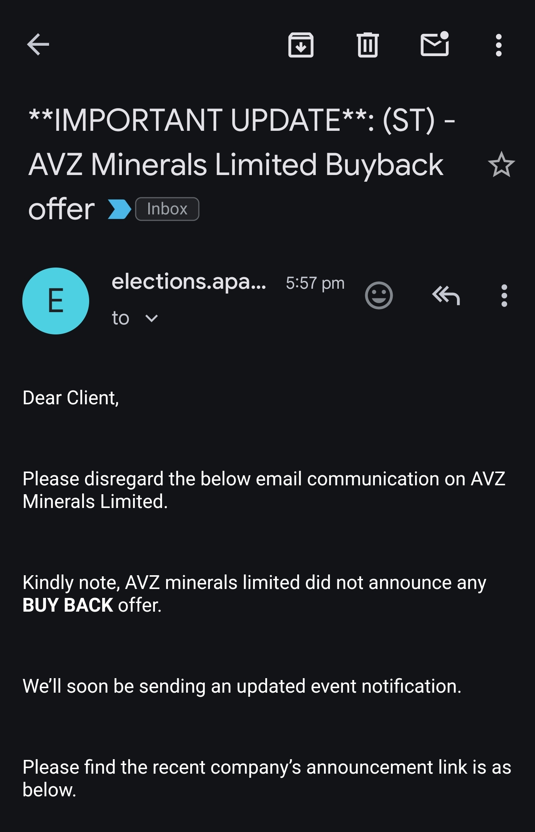Select the 'to' recipient line

[120, 318]
